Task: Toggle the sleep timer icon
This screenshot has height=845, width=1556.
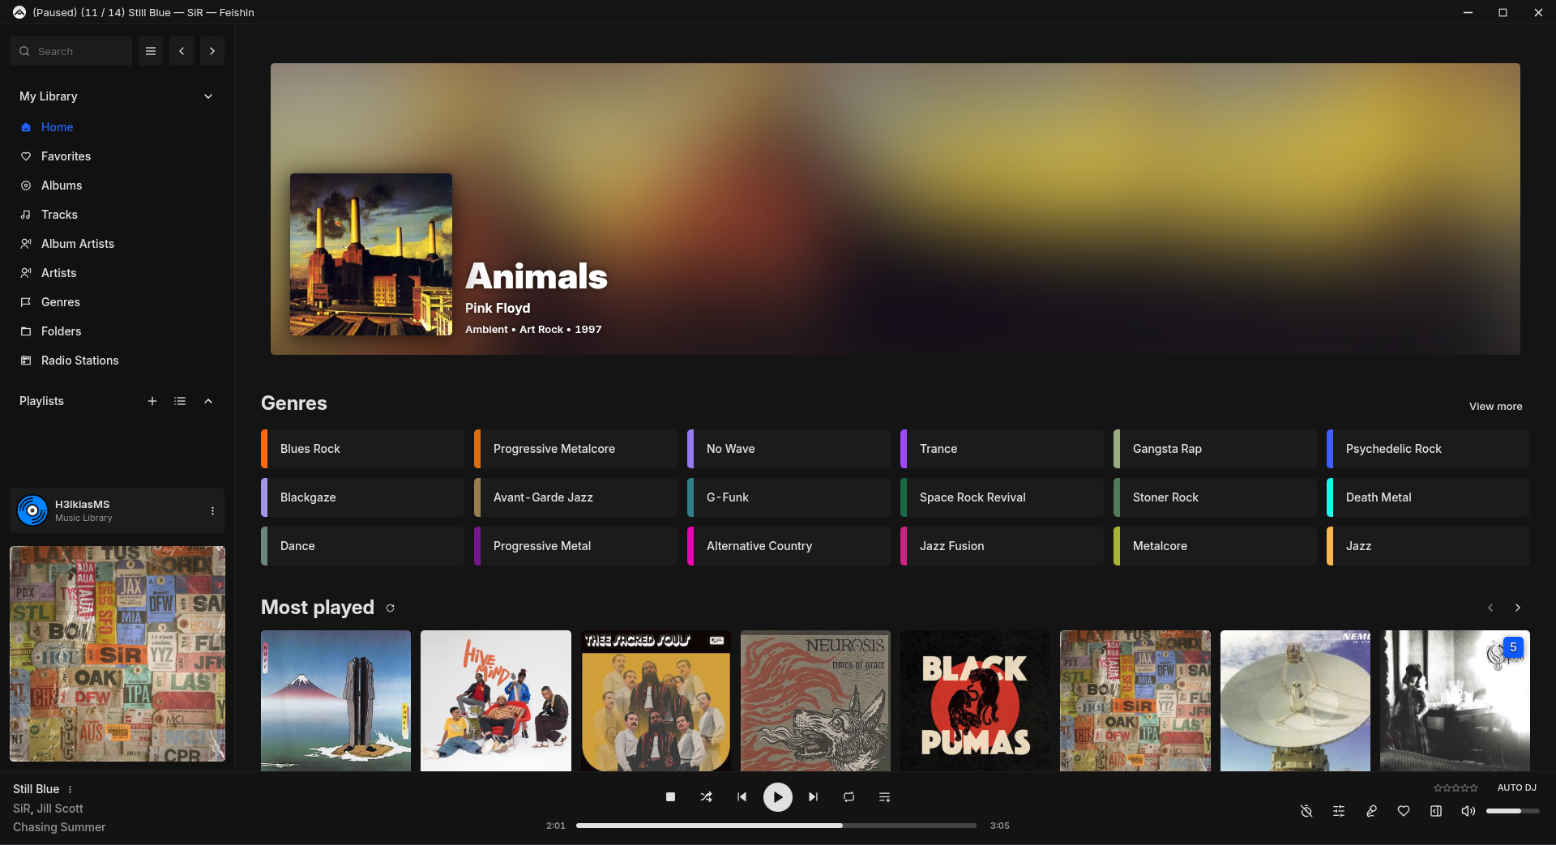Action: pos(1306,811)
